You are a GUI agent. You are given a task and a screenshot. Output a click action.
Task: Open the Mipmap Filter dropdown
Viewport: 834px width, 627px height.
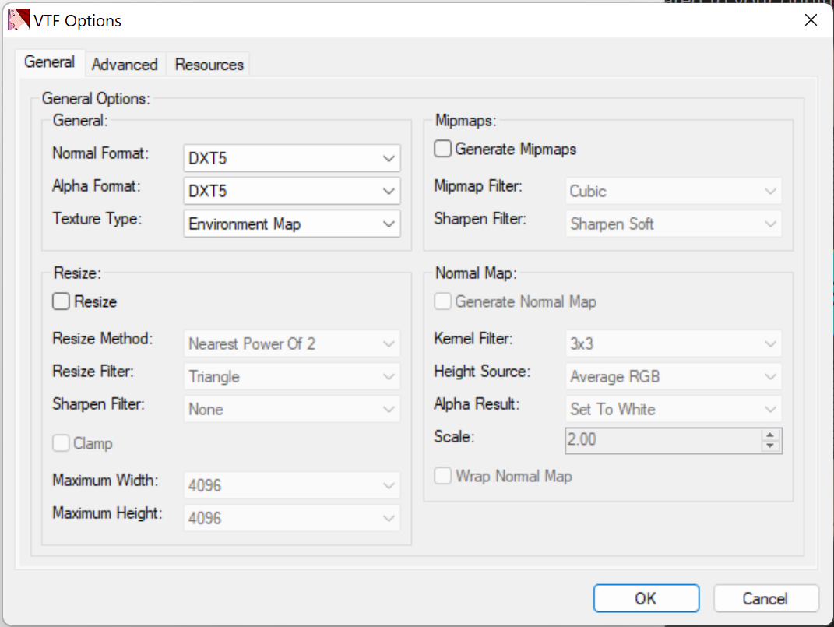(673, 192)
